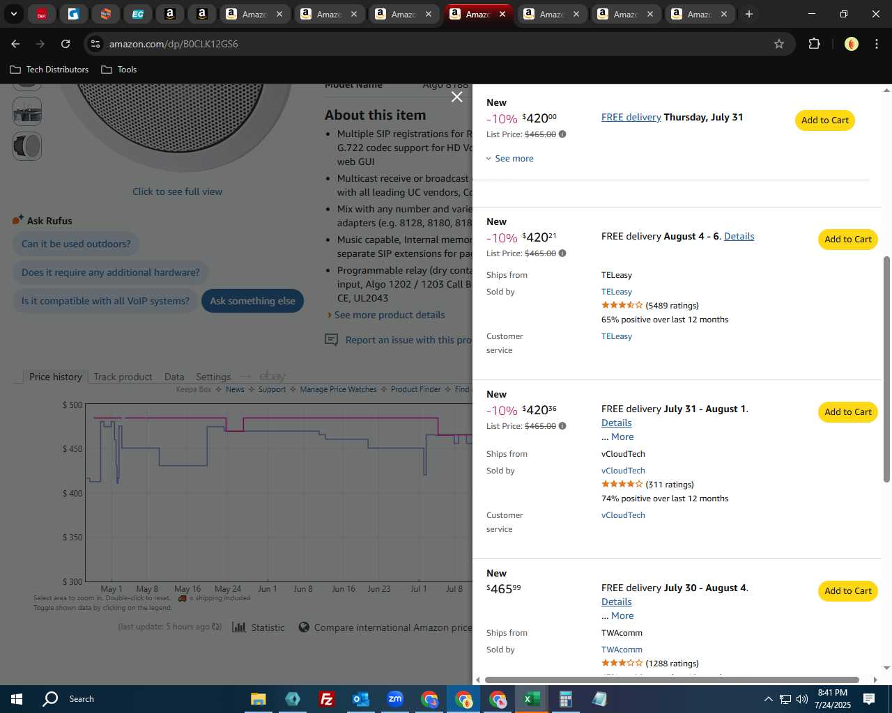Click the offers panel horizontal scrollbar

tap(672, 680)
